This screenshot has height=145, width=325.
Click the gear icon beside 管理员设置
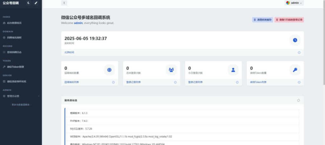pos(4,96)
